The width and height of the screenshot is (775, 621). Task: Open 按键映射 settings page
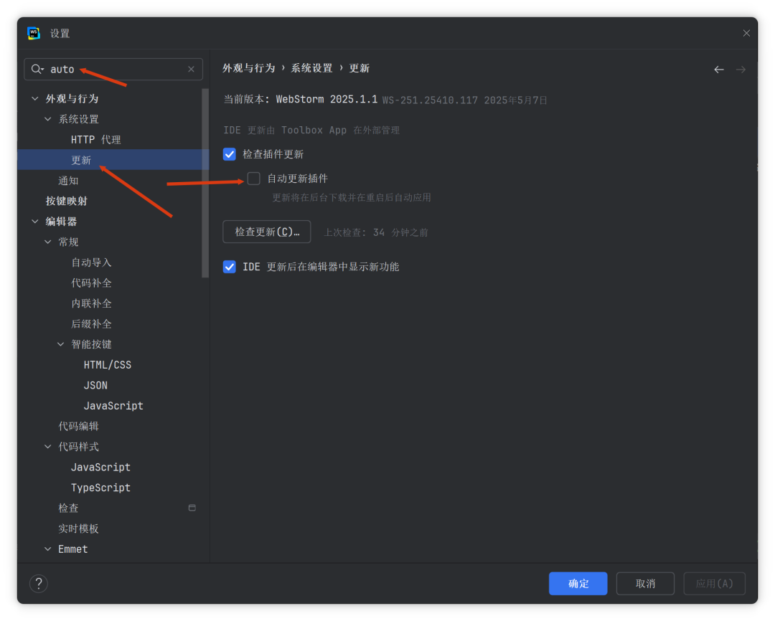tap(66, 201)
